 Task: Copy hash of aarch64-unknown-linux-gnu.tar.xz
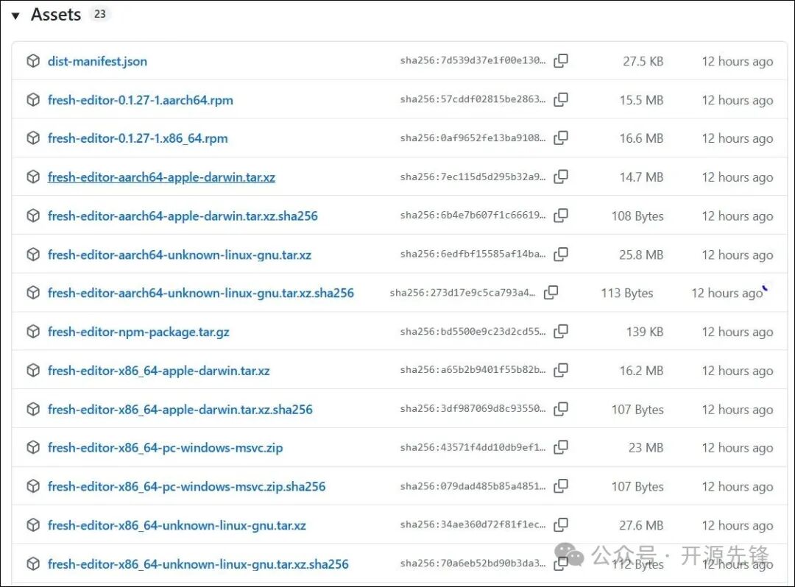(x=561, y=255)
